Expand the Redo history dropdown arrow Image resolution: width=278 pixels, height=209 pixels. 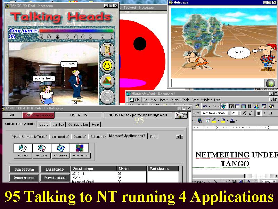pos(219,106)
